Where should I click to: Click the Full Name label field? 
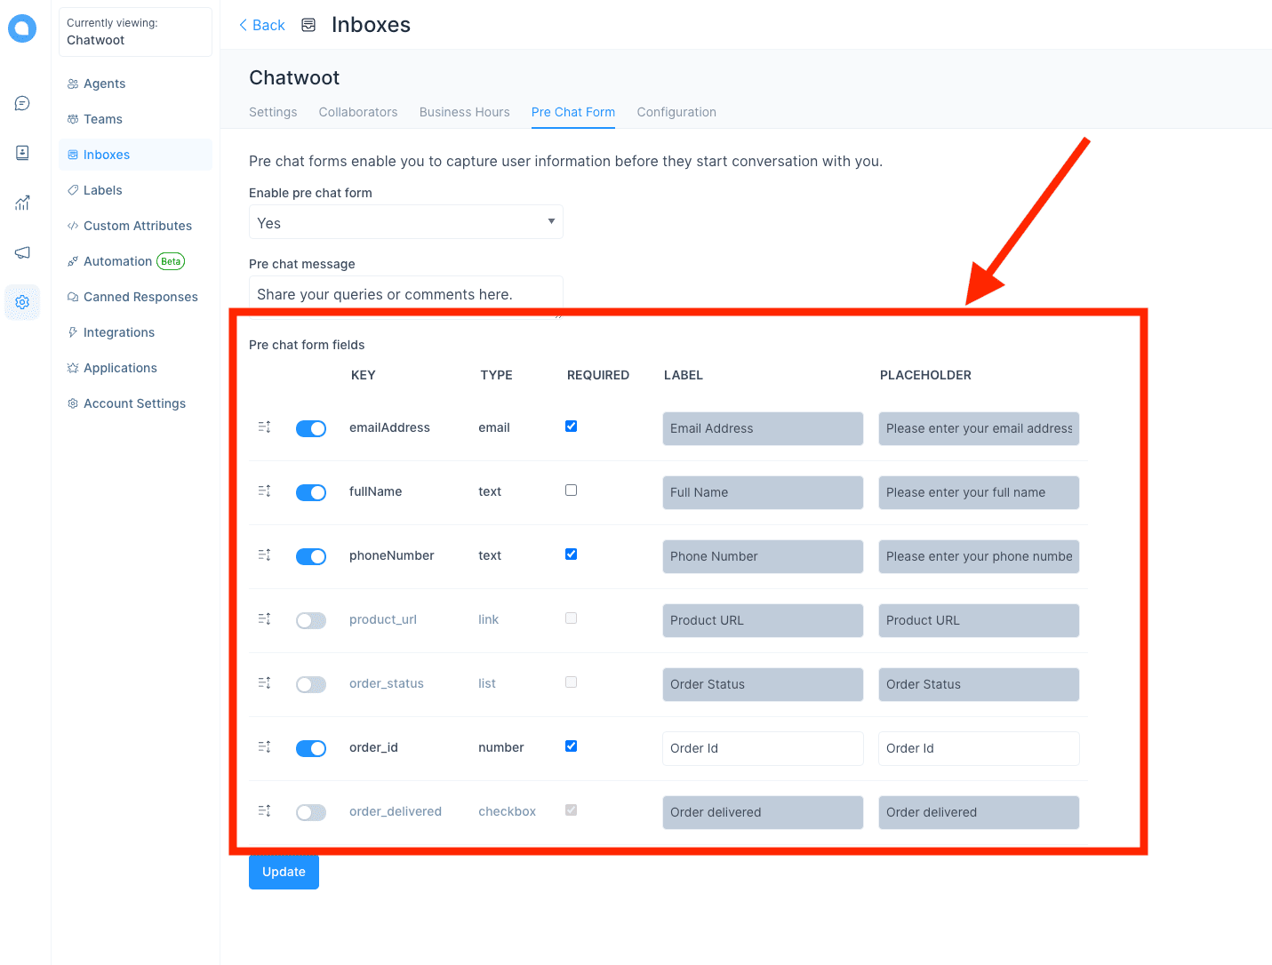pyautogui.click(x=763, y=492)
